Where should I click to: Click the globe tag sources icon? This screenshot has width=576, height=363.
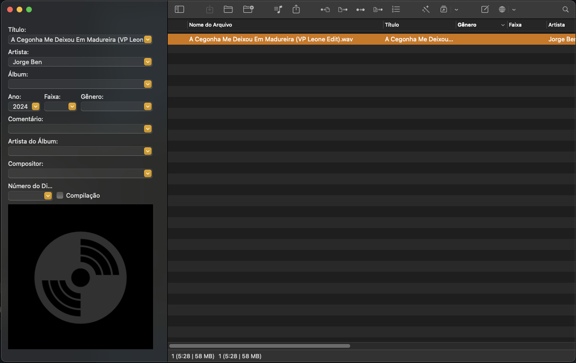coord(502,9)
